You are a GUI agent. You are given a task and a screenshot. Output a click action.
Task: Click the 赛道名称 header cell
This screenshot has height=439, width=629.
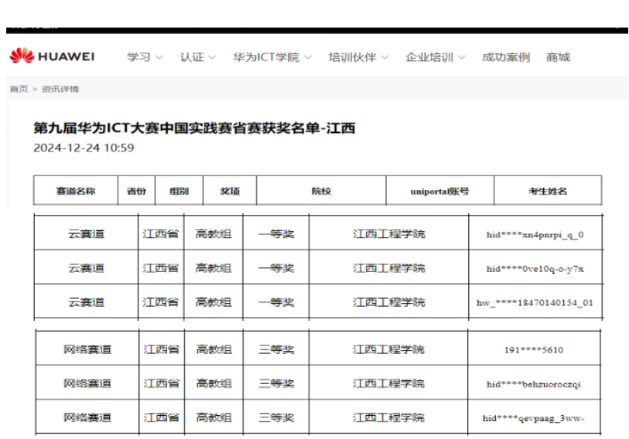click(x=76, y=190)
